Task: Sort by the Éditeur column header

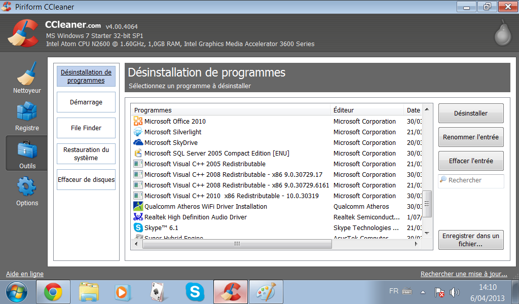Action: click(367, 110)
